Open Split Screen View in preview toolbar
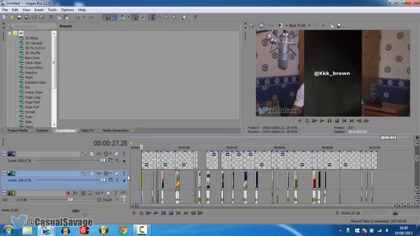This screenshot has width=420, height=236. coord(280,26)
